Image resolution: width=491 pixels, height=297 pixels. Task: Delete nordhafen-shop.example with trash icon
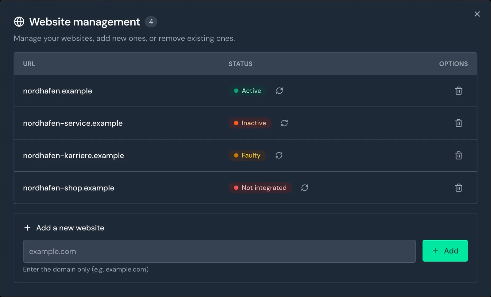click(458, 188)
